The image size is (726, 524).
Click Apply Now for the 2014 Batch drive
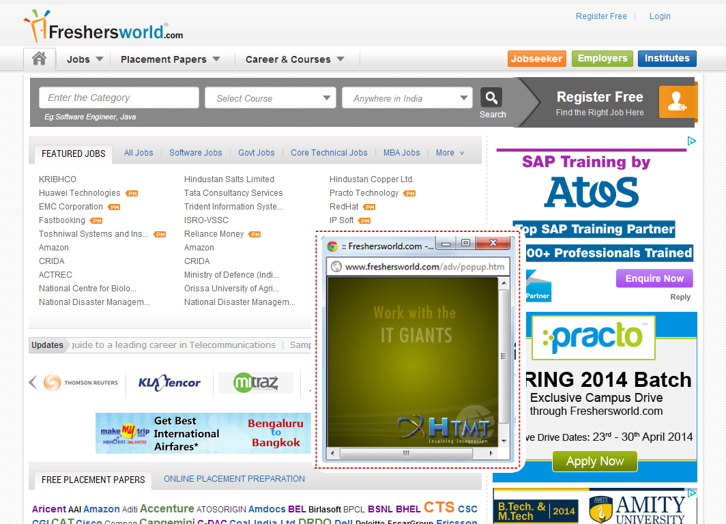[594, 461]
